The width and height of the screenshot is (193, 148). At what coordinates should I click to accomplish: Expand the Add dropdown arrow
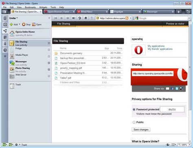[x=20, y=25]
